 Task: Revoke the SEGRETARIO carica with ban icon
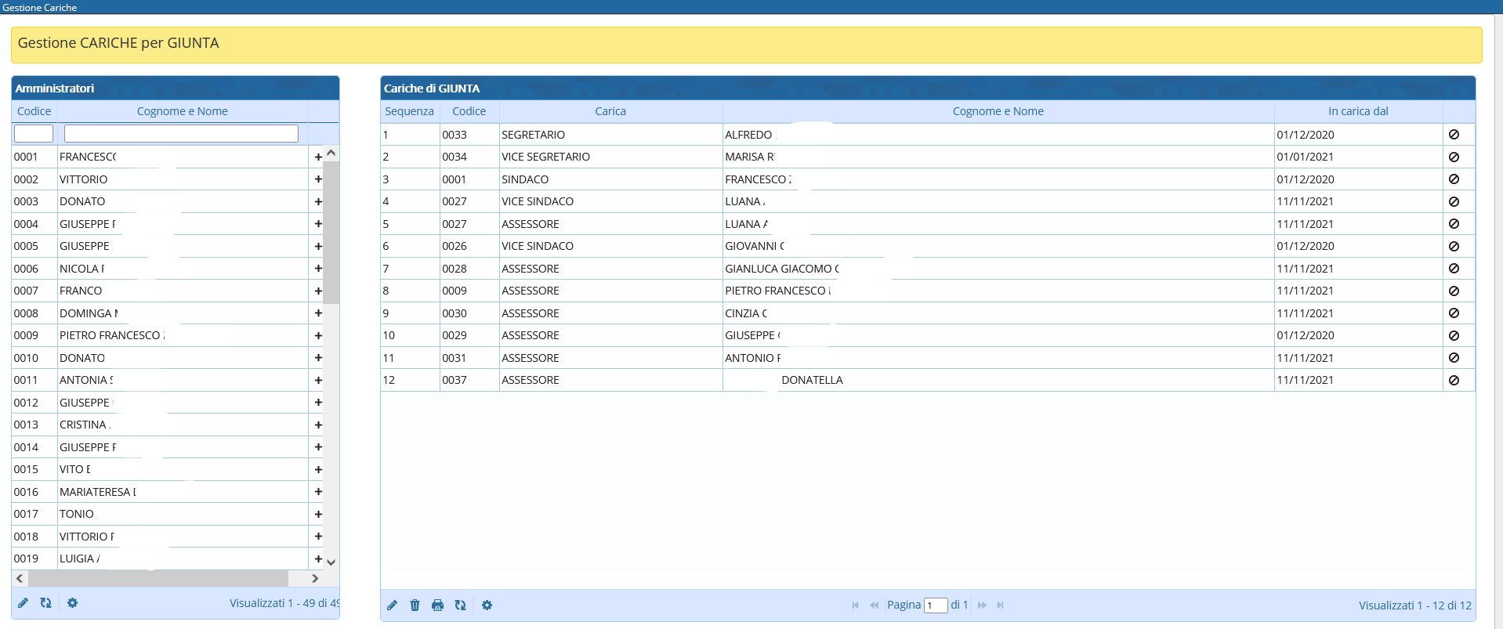pyautogui.click(x=1454, y=135)
